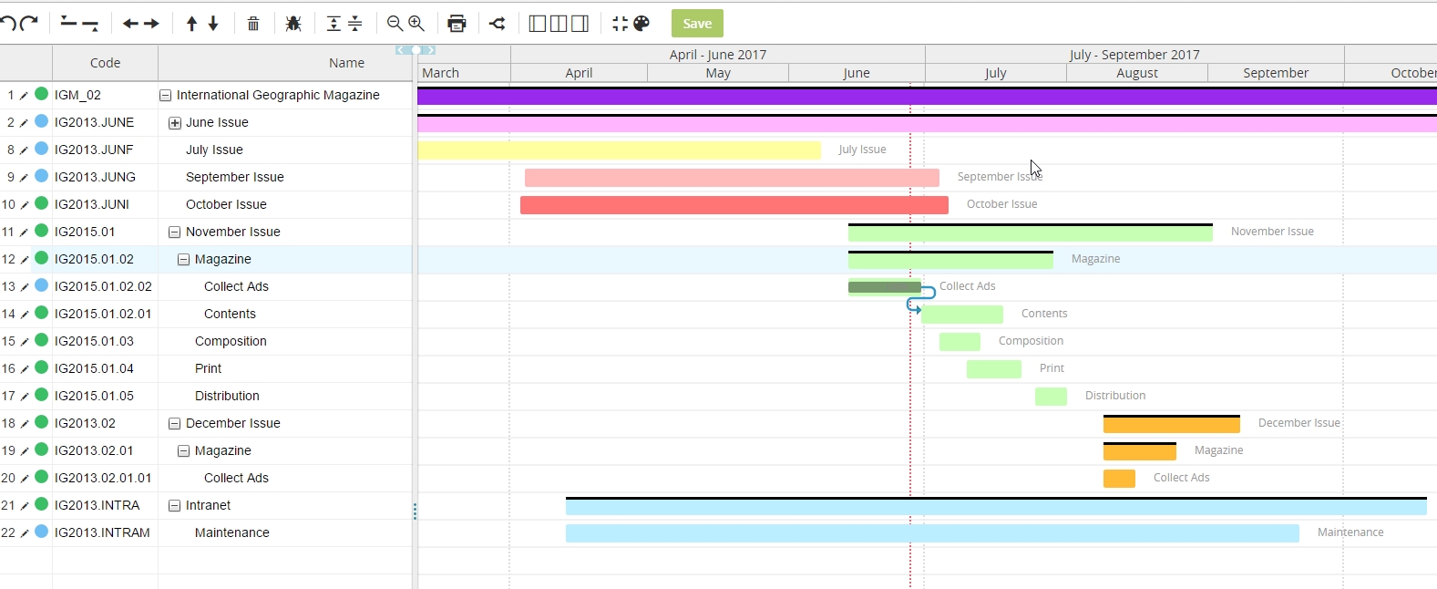Open the edit pencil for row 12 Magazine
Viewport: 1437px width, 589px height.
(25, 260)
